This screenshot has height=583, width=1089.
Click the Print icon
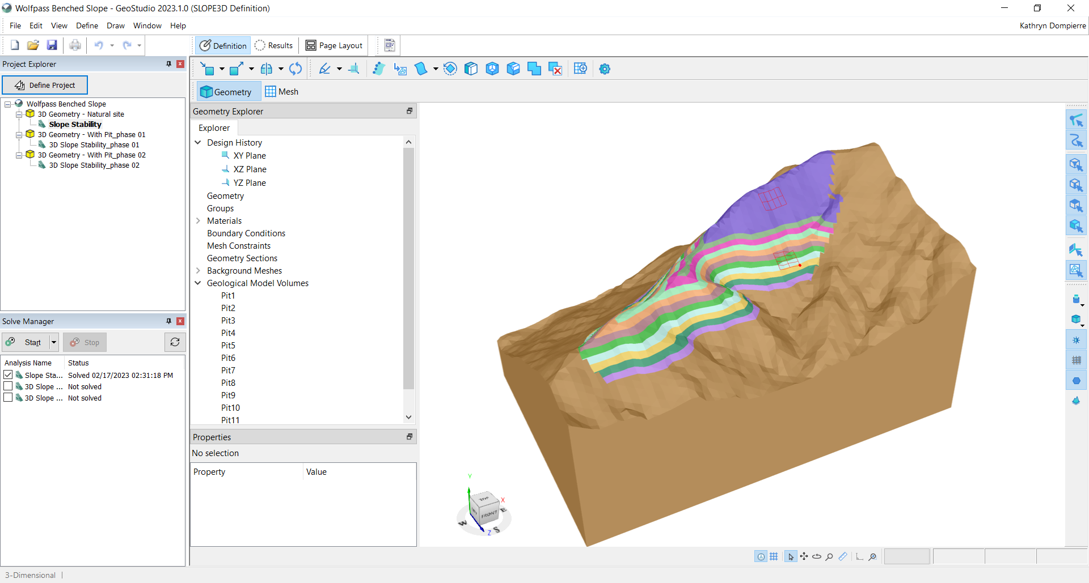(75, 45)
